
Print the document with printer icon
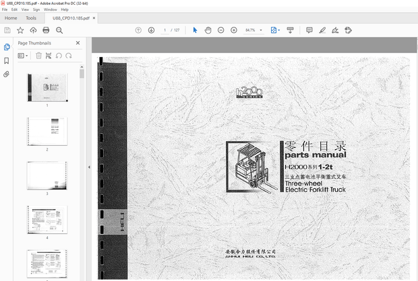[x=46, y=30]
